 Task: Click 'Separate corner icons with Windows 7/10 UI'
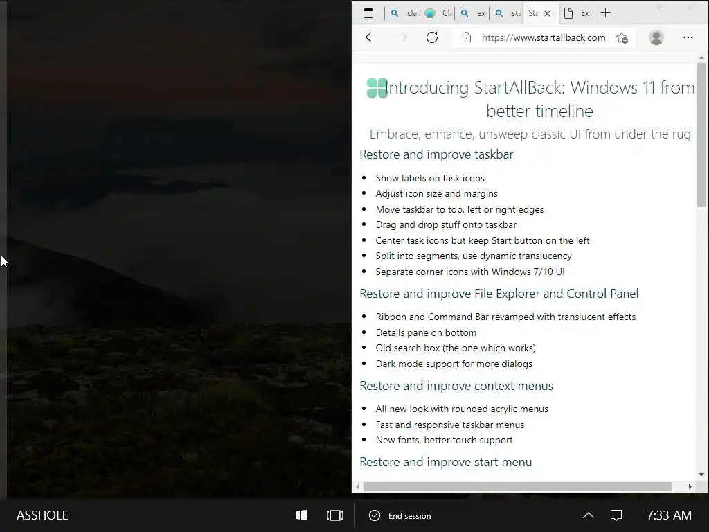tap(470, 272)
